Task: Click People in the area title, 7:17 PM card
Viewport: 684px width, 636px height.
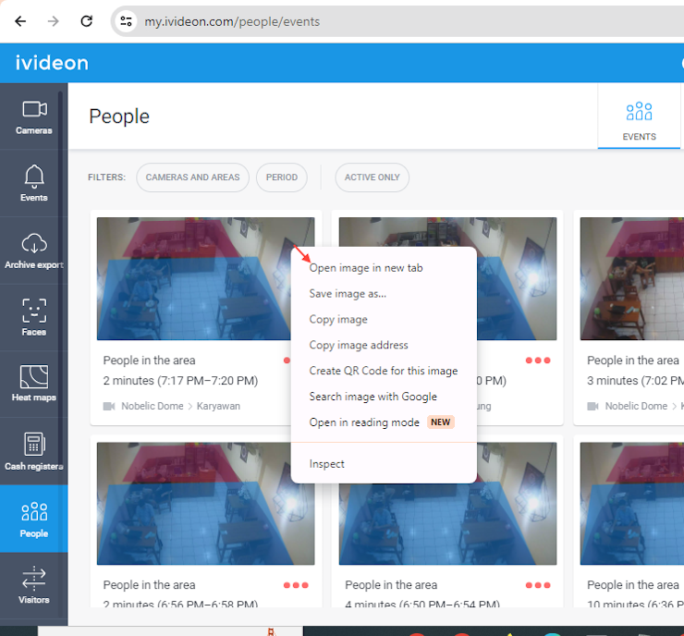Action: (x=149, y=361)
